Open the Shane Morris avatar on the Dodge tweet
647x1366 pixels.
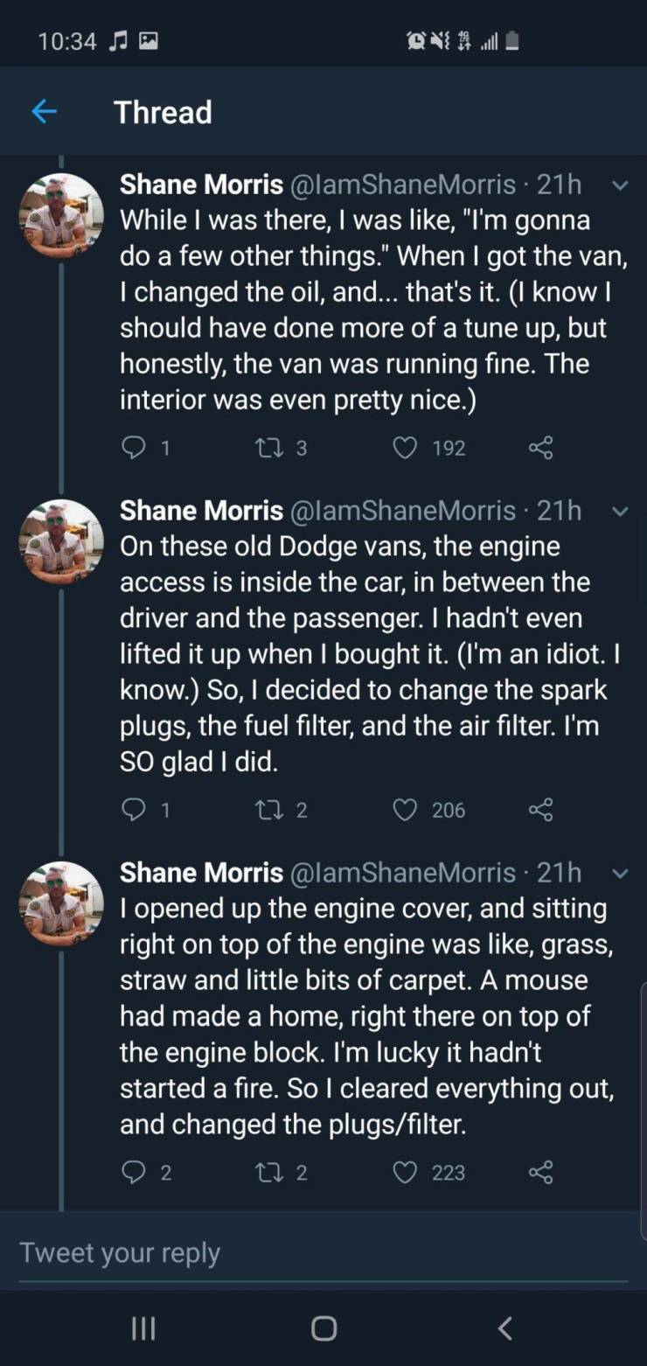pyautogui.click(x=61, y=541)
